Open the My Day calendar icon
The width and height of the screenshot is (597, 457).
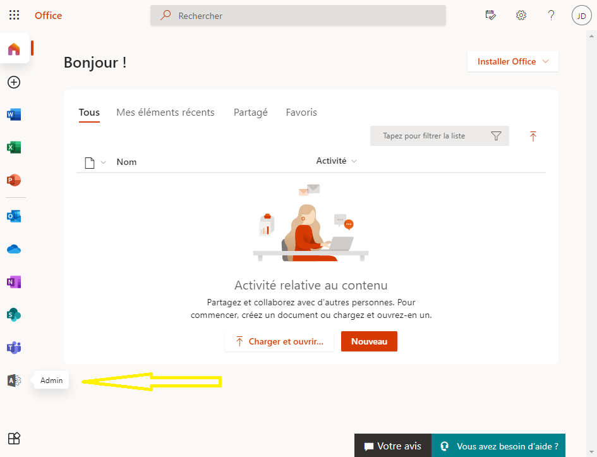coord(490,15)
